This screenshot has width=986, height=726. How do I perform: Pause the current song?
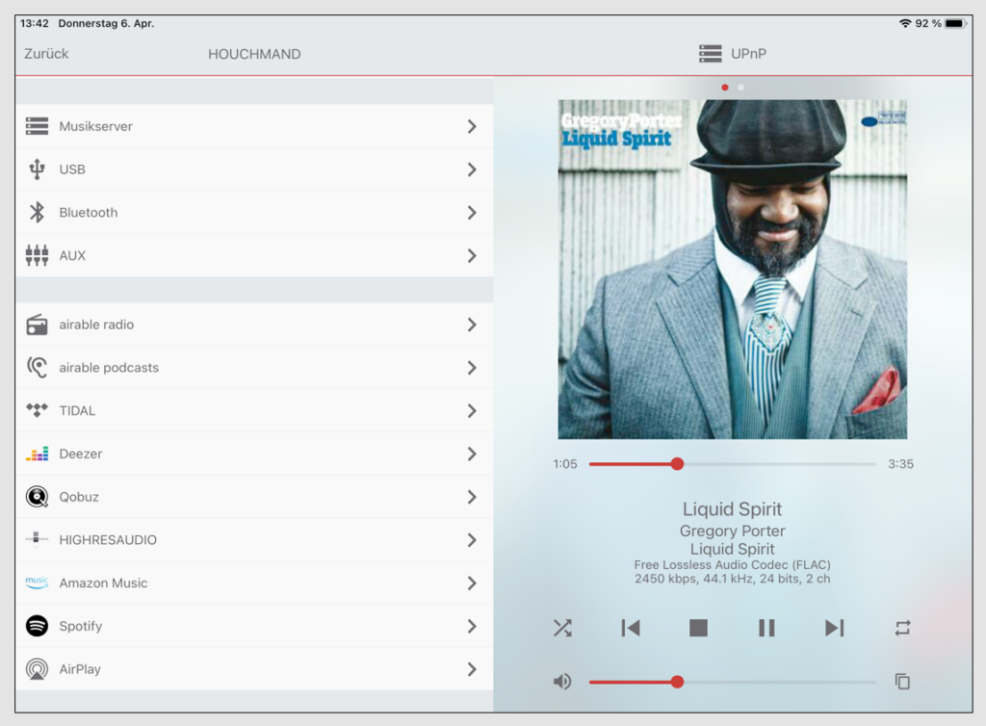tap(766, 628)
